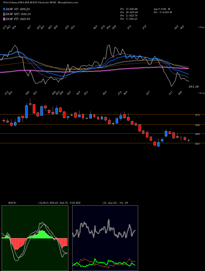This screenshot has height=271, width=205.
Task: Click the white DOW MT legend swatch
Action: [4, 14]
